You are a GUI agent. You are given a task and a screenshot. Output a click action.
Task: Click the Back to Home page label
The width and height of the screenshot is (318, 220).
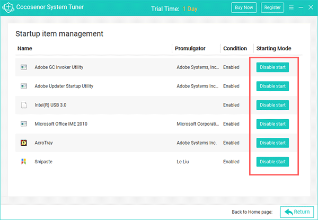(x=252, y=212)
